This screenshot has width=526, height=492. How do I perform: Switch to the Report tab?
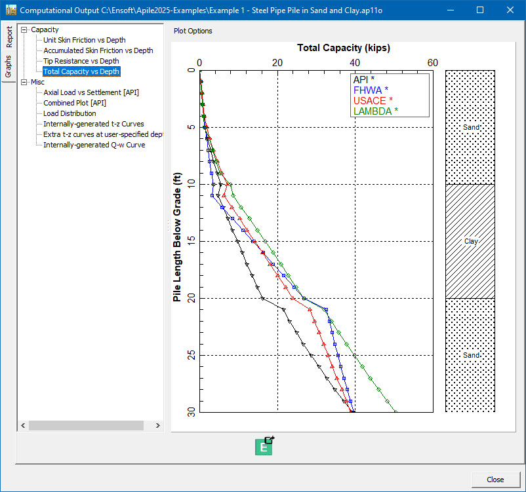(9, 37)
